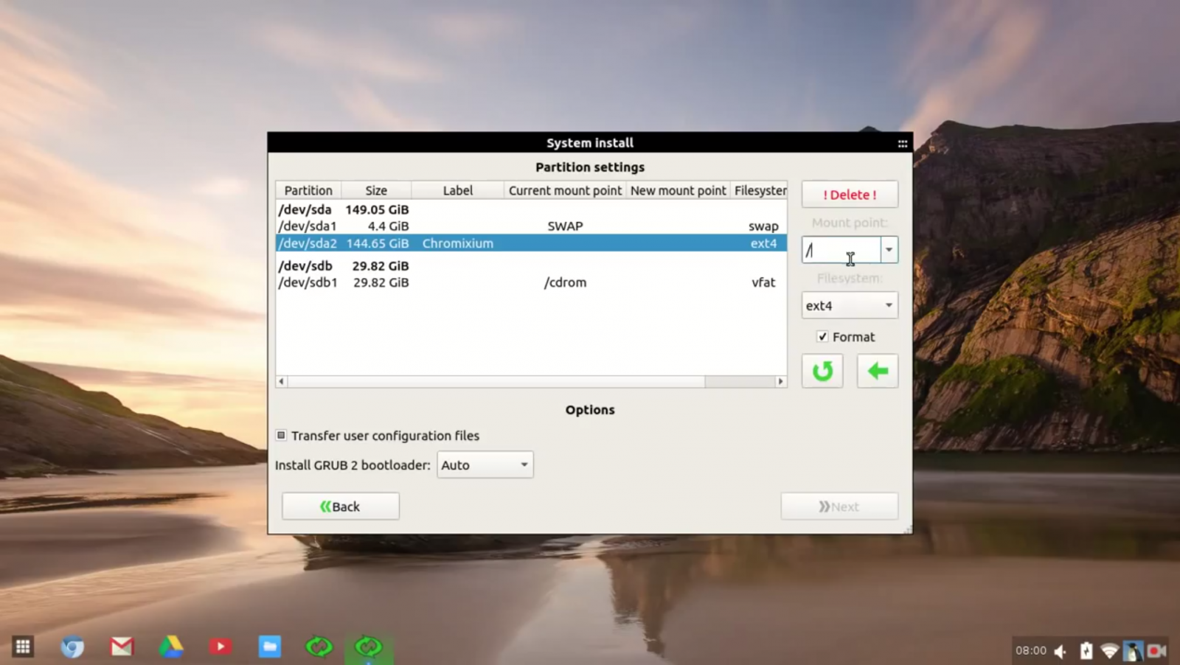Open Gmail from the shelf

pos(122,647)
